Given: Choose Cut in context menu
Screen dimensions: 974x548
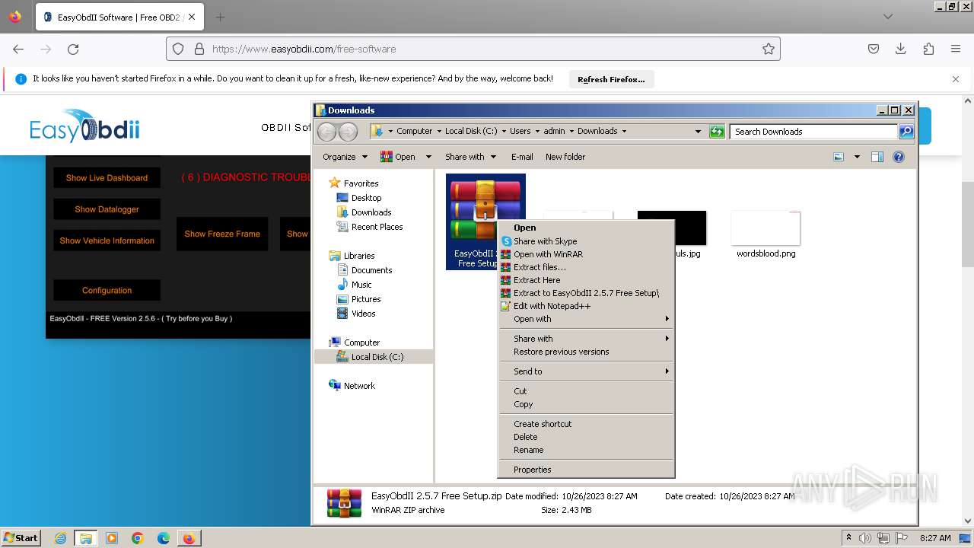Looking at the screenshot, I should click(x=586, y=391).
